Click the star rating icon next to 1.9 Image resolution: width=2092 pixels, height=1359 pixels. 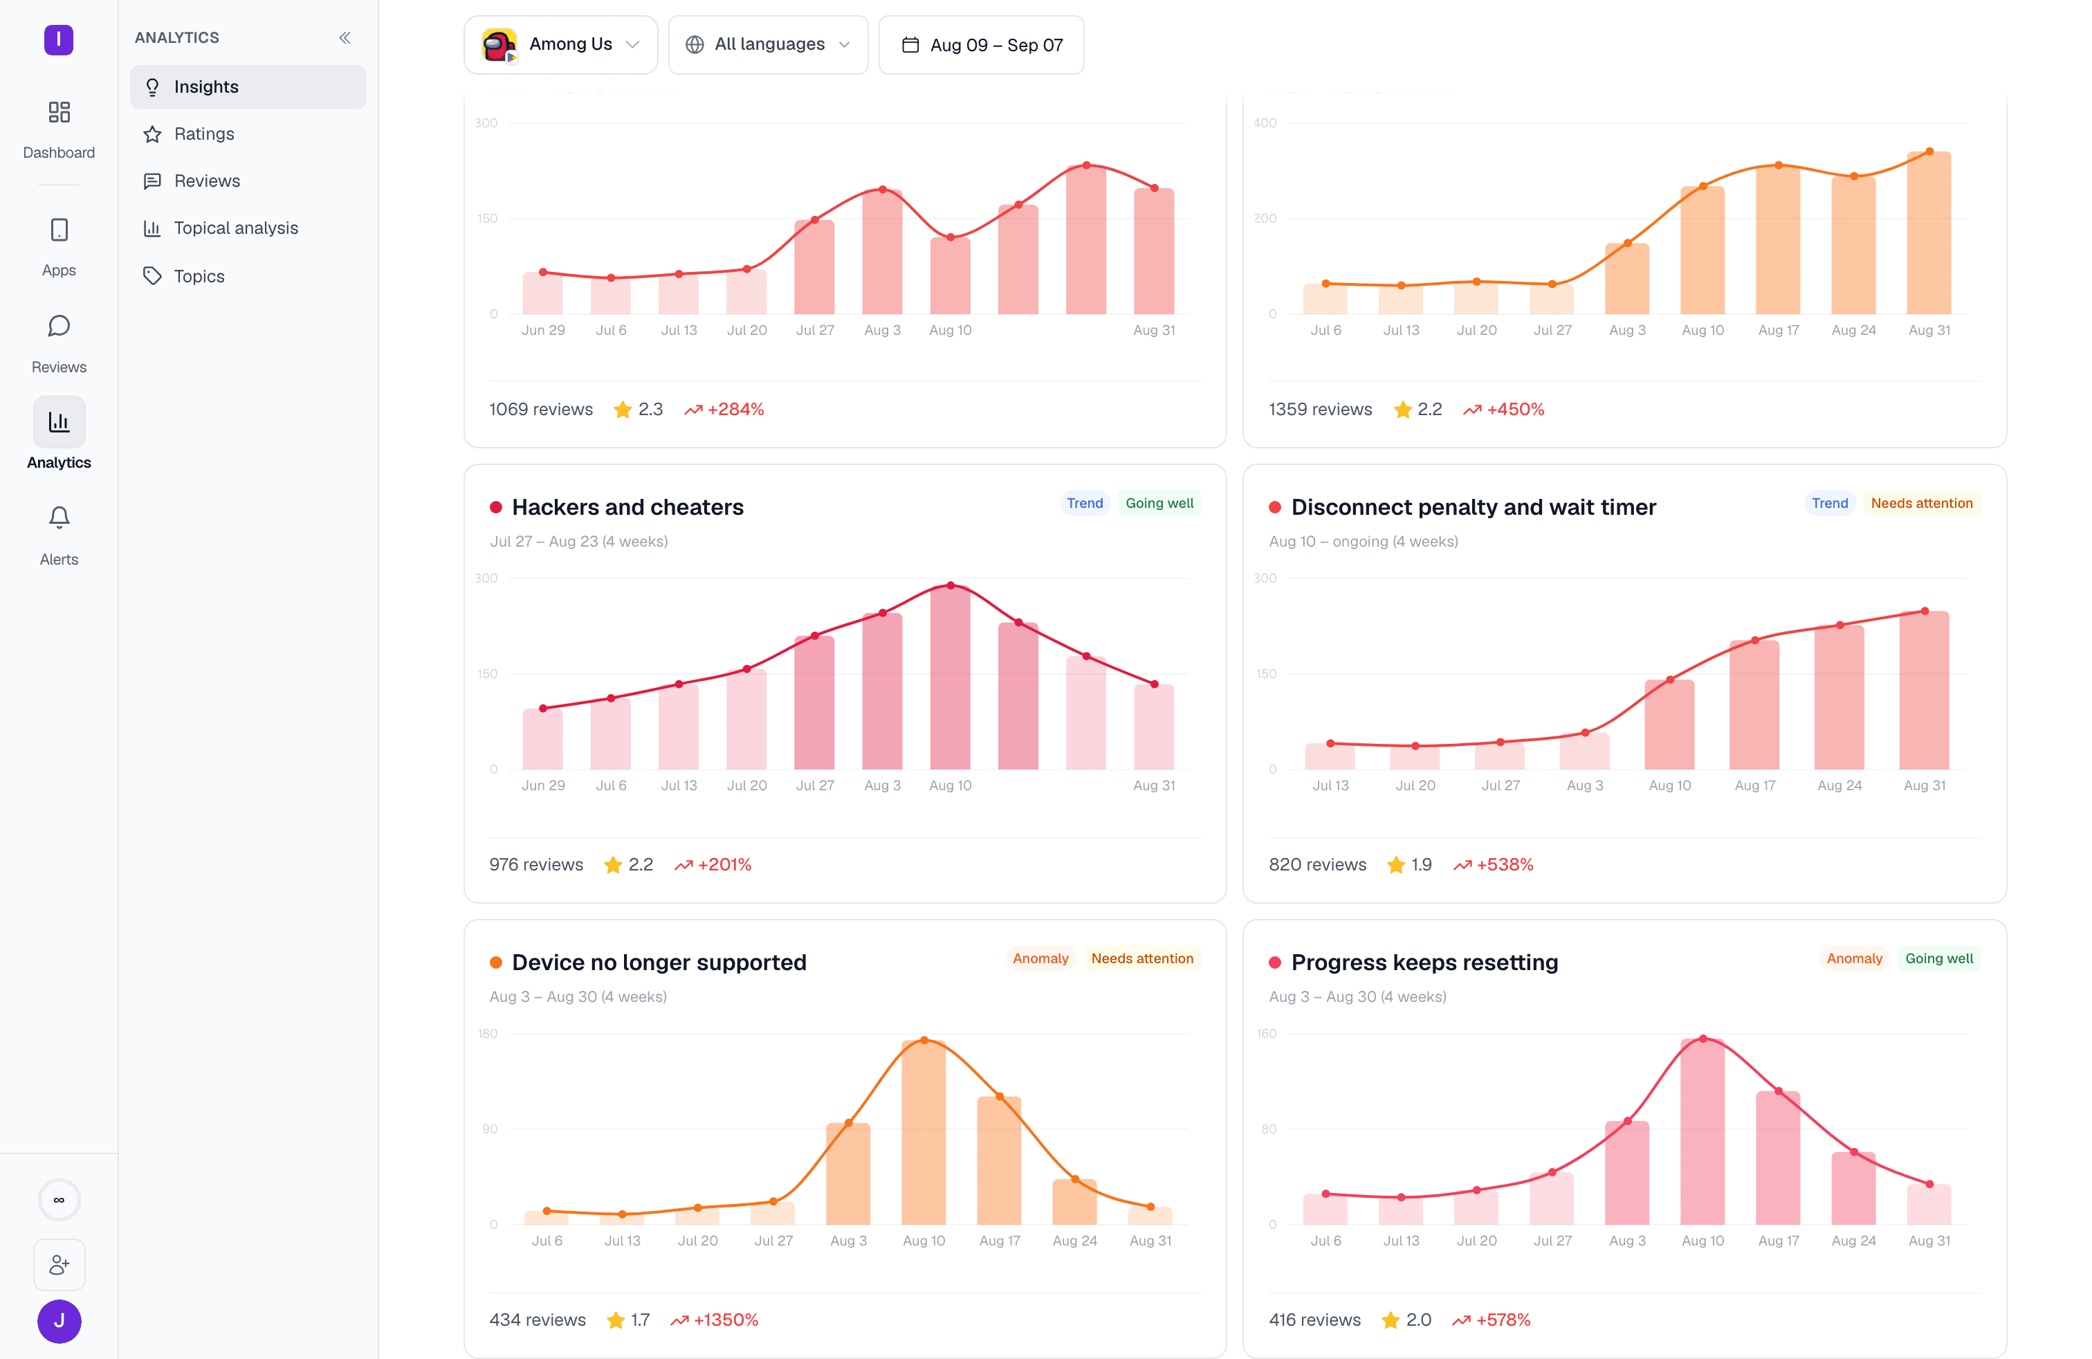[1396, 865]
